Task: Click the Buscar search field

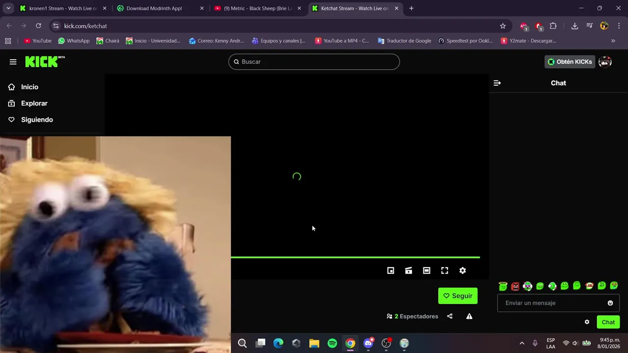Action: [x=314, y=62]
